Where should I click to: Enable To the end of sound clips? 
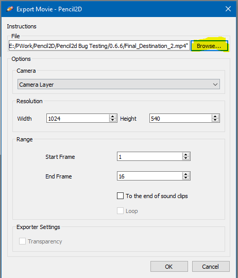pos(120,196)
